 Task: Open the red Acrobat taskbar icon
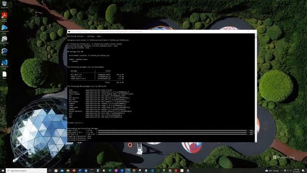176,171
